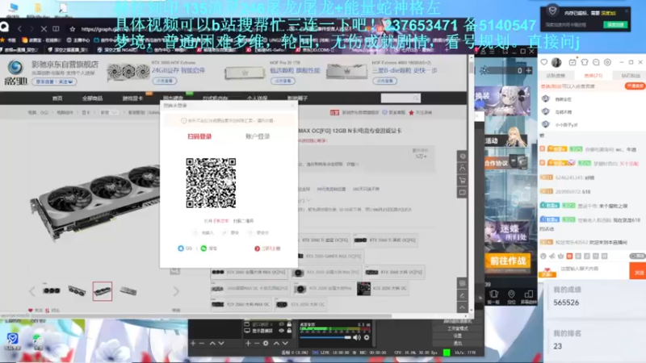The image size is (646, 363).
Task: Open 首页 in store navigation
Action: point(57,98)
